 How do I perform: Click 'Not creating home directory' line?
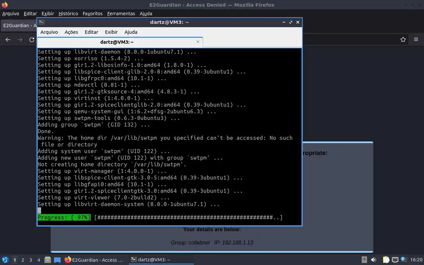(112, 165)
